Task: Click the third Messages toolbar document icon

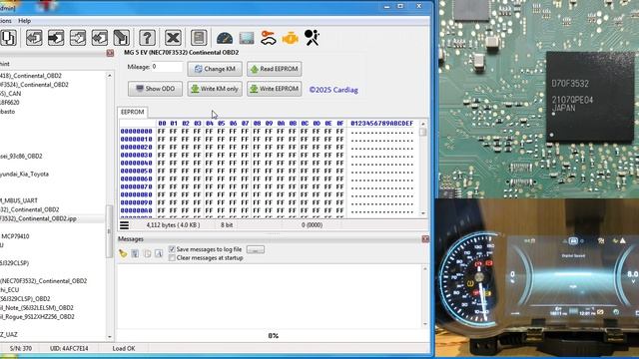Action: 147,253
